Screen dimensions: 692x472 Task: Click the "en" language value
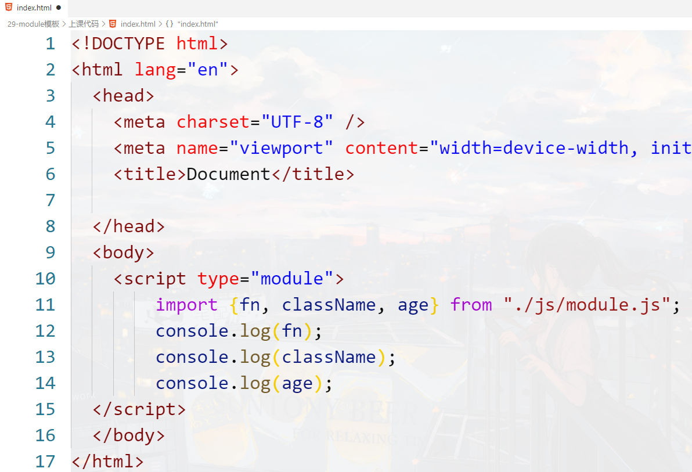click(207, 70)
